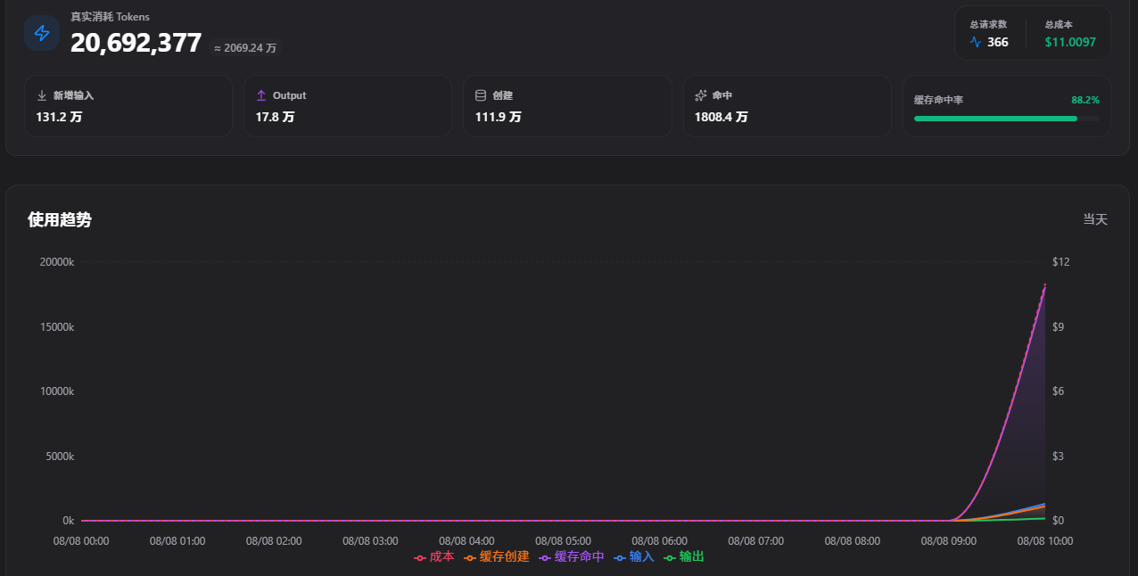
Task: Toggle the 输出 series in chart legend
Action: click(684, 556)
